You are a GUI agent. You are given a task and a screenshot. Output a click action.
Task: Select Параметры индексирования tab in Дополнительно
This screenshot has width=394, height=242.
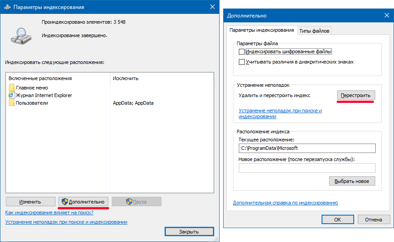(262, 30)
